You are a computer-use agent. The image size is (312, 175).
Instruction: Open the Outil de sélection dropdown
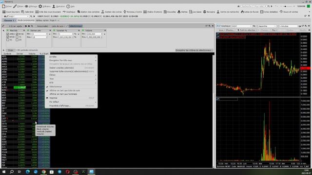pos(248,30)
